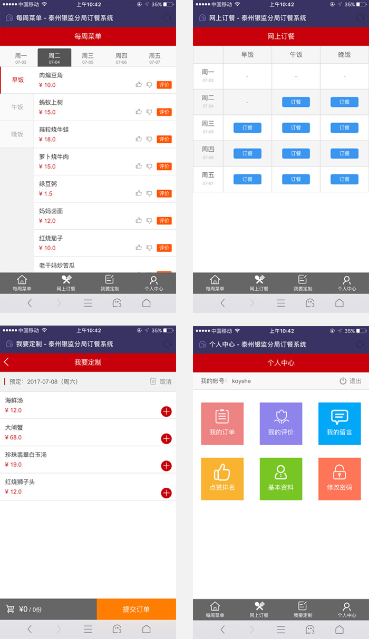Open the orange 修改密码 lock tile

click(x=339, y=478)
